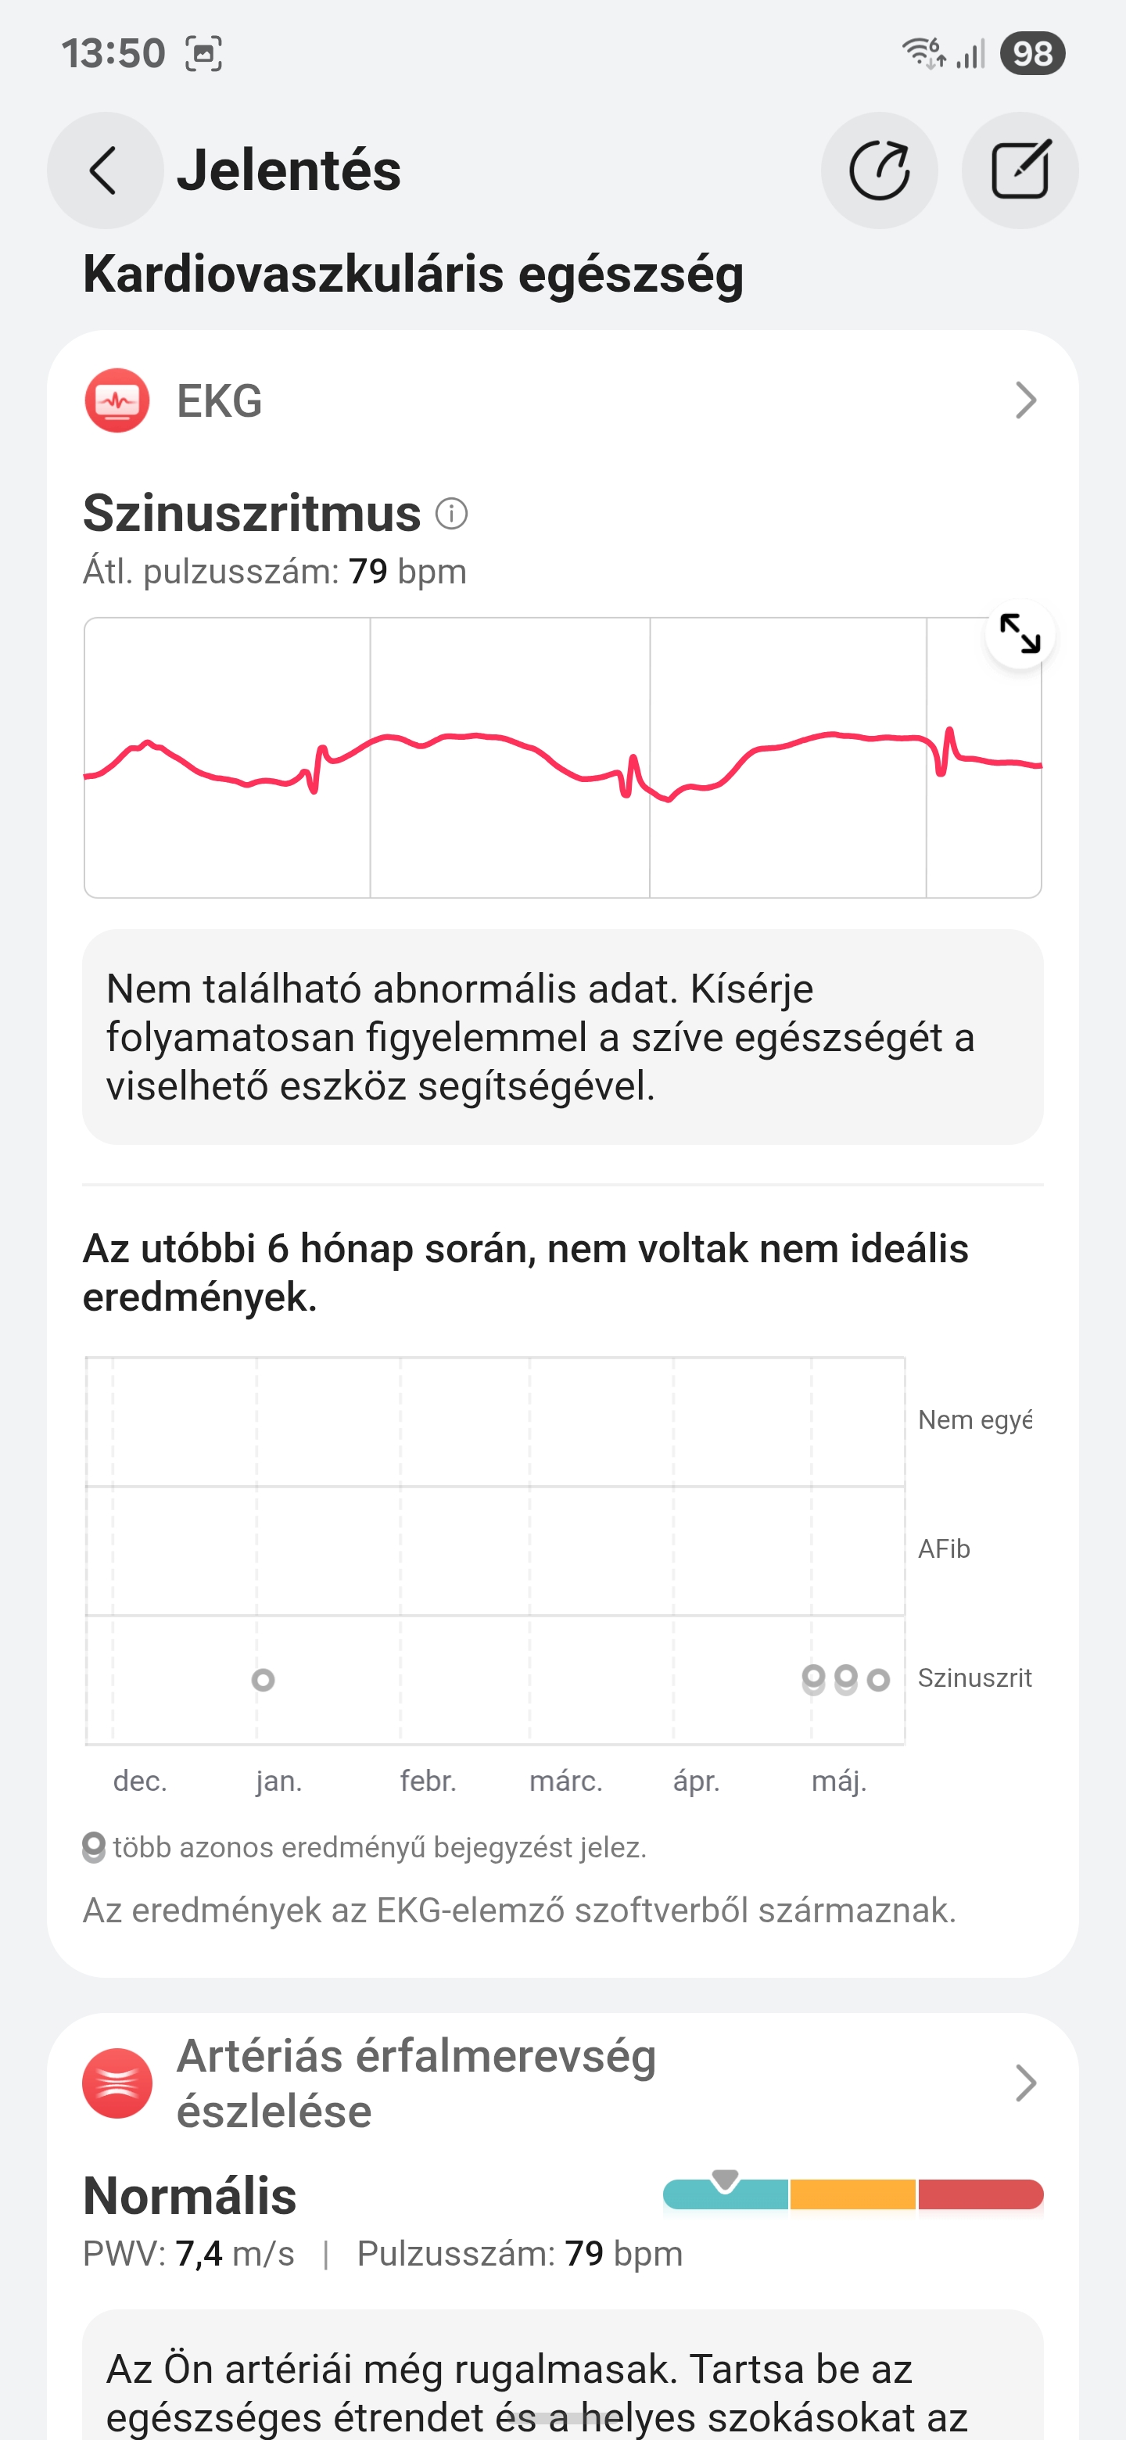Tap the red EKG heart monitor icon

point(117,400)
